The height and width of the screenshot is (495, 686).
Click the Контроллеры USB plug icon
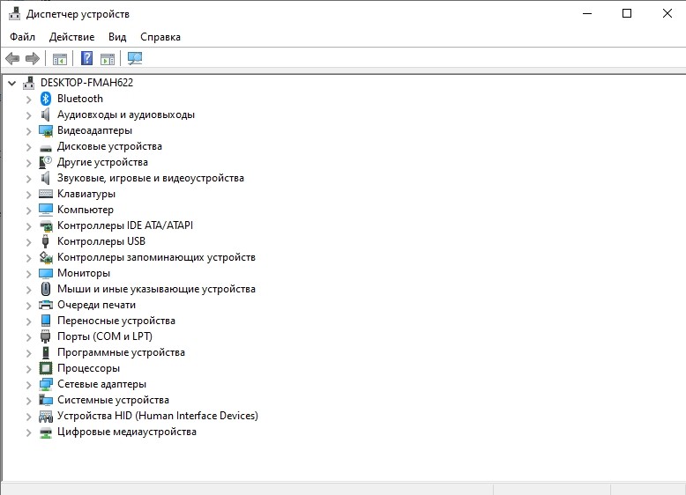point(45,241)
